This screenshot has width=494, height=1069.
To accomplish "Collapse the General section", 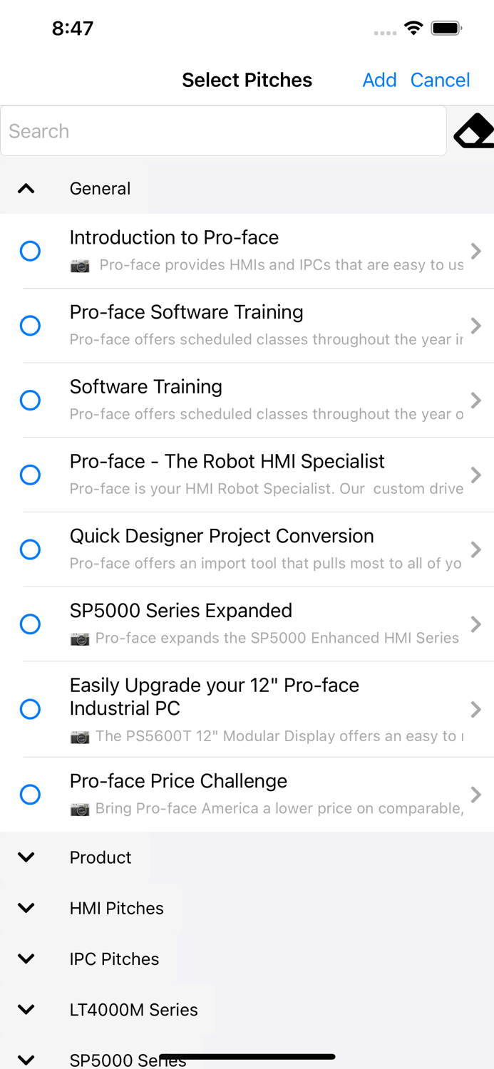I will tap(26, 188).
